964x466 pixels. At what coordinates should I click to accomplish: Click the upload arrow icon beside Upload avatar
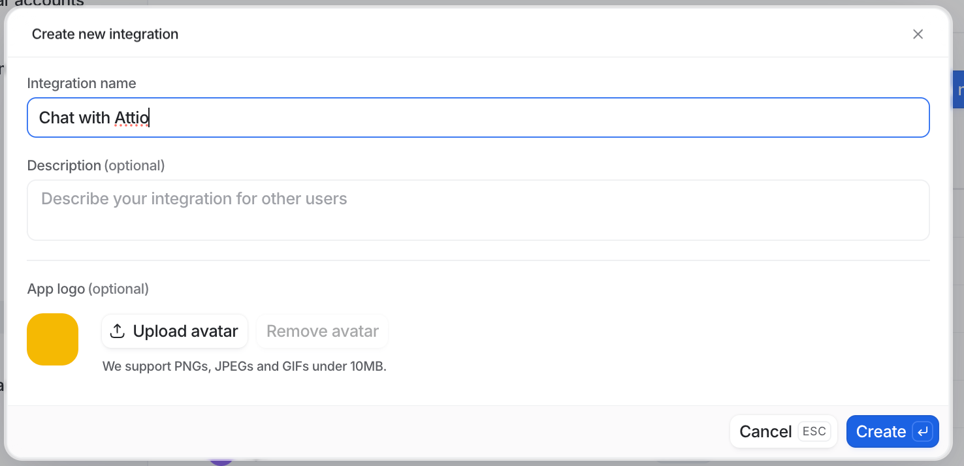click(117, 331)
